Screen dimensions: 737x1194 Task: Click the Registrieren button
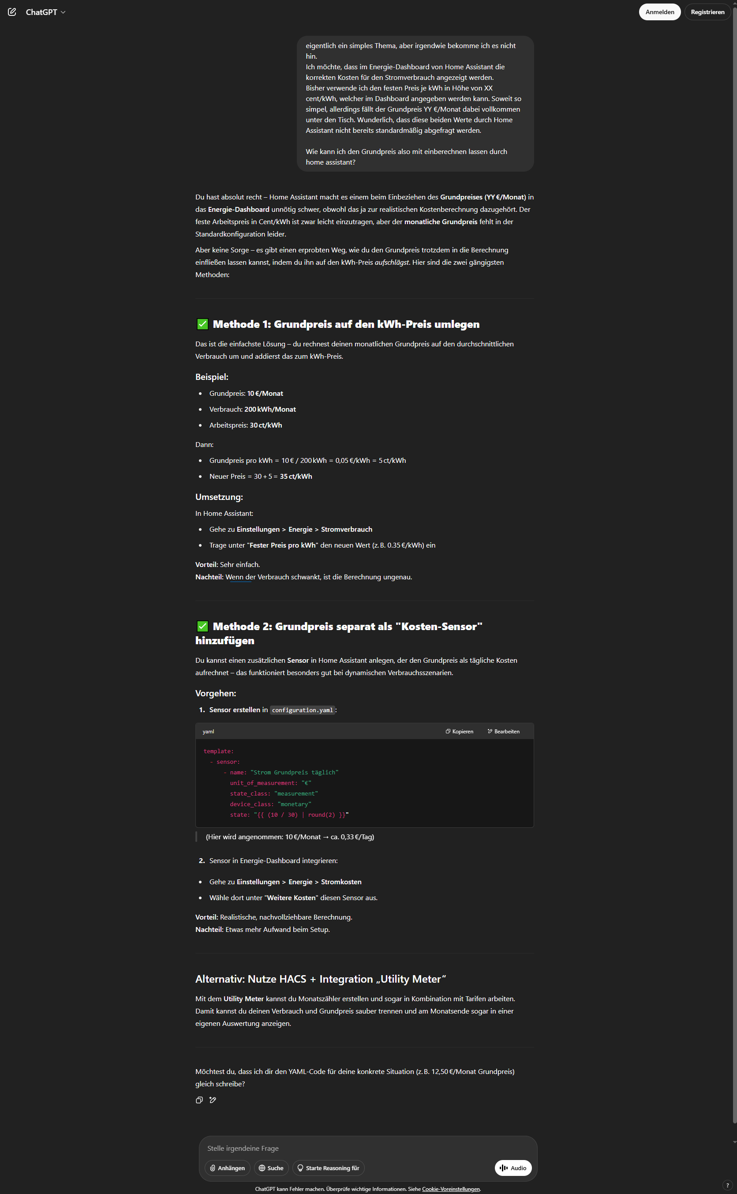(x=707, y=12)
